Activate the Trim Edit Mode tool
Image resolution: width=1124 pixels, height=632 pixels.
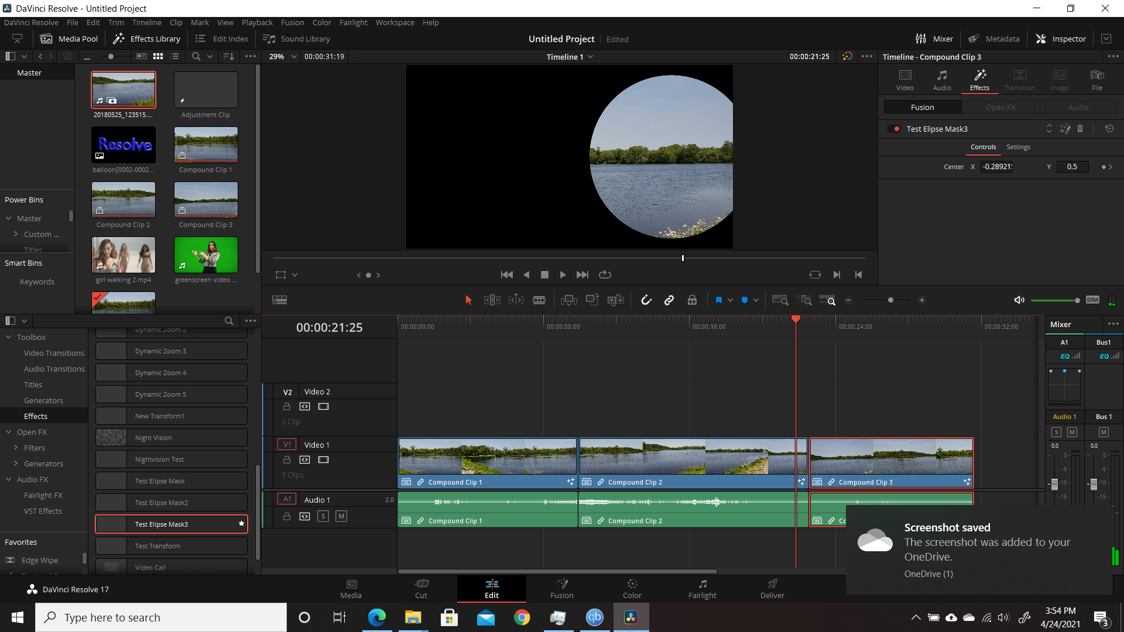click(x=492, y=300)
